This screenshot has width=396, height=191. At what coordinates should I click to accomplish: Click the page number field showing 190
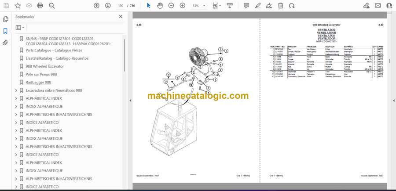click(121, 6)
